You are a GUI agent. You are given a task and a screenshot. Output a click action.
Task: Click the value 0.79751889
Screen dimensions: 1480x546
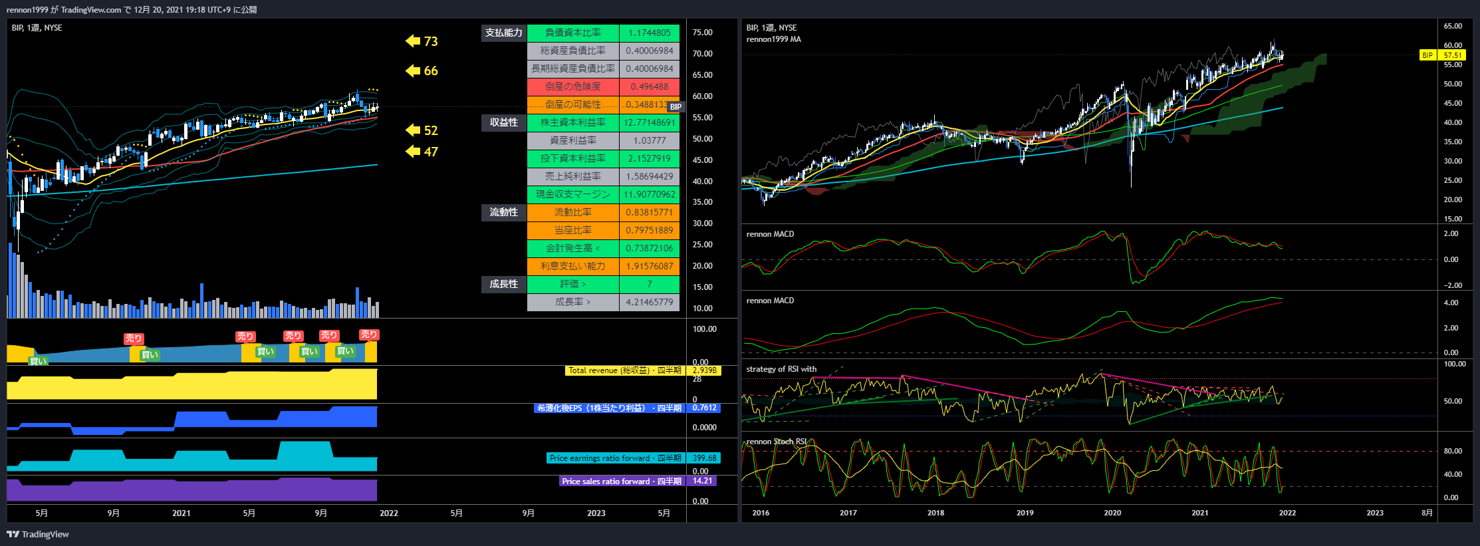pyautogui.click(x=650, y=230)
